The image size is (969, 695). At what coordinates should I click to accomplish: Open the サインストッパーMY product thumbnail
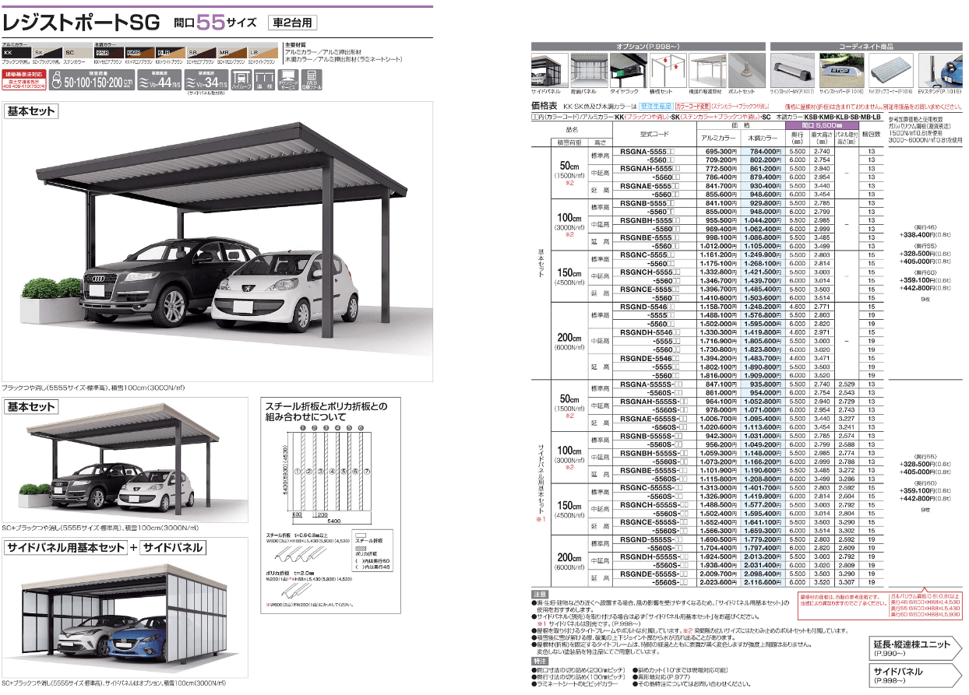point(792,69)
